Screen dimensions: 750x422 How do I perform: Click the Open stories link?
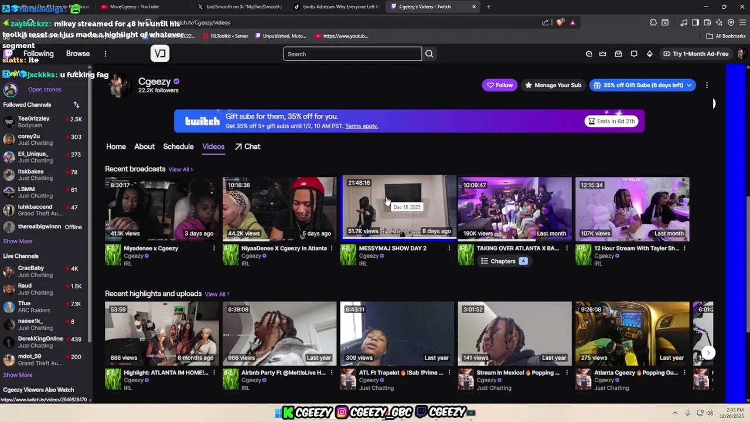click(x=45, y=90)
